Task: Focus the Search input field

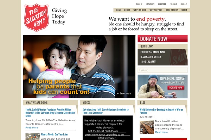Action: (x=162, y=70)
